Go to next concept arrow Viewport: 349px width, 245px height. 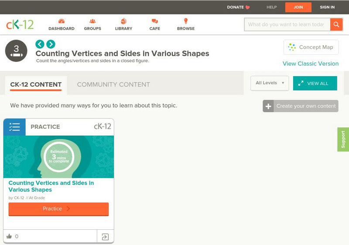[x=51, y=44]
